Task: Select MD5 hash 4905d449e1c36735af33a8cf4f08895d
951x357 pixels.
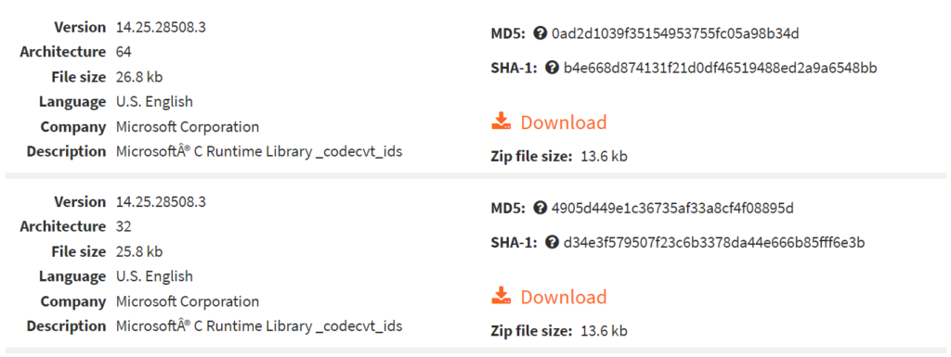Action: coord(672,208)
